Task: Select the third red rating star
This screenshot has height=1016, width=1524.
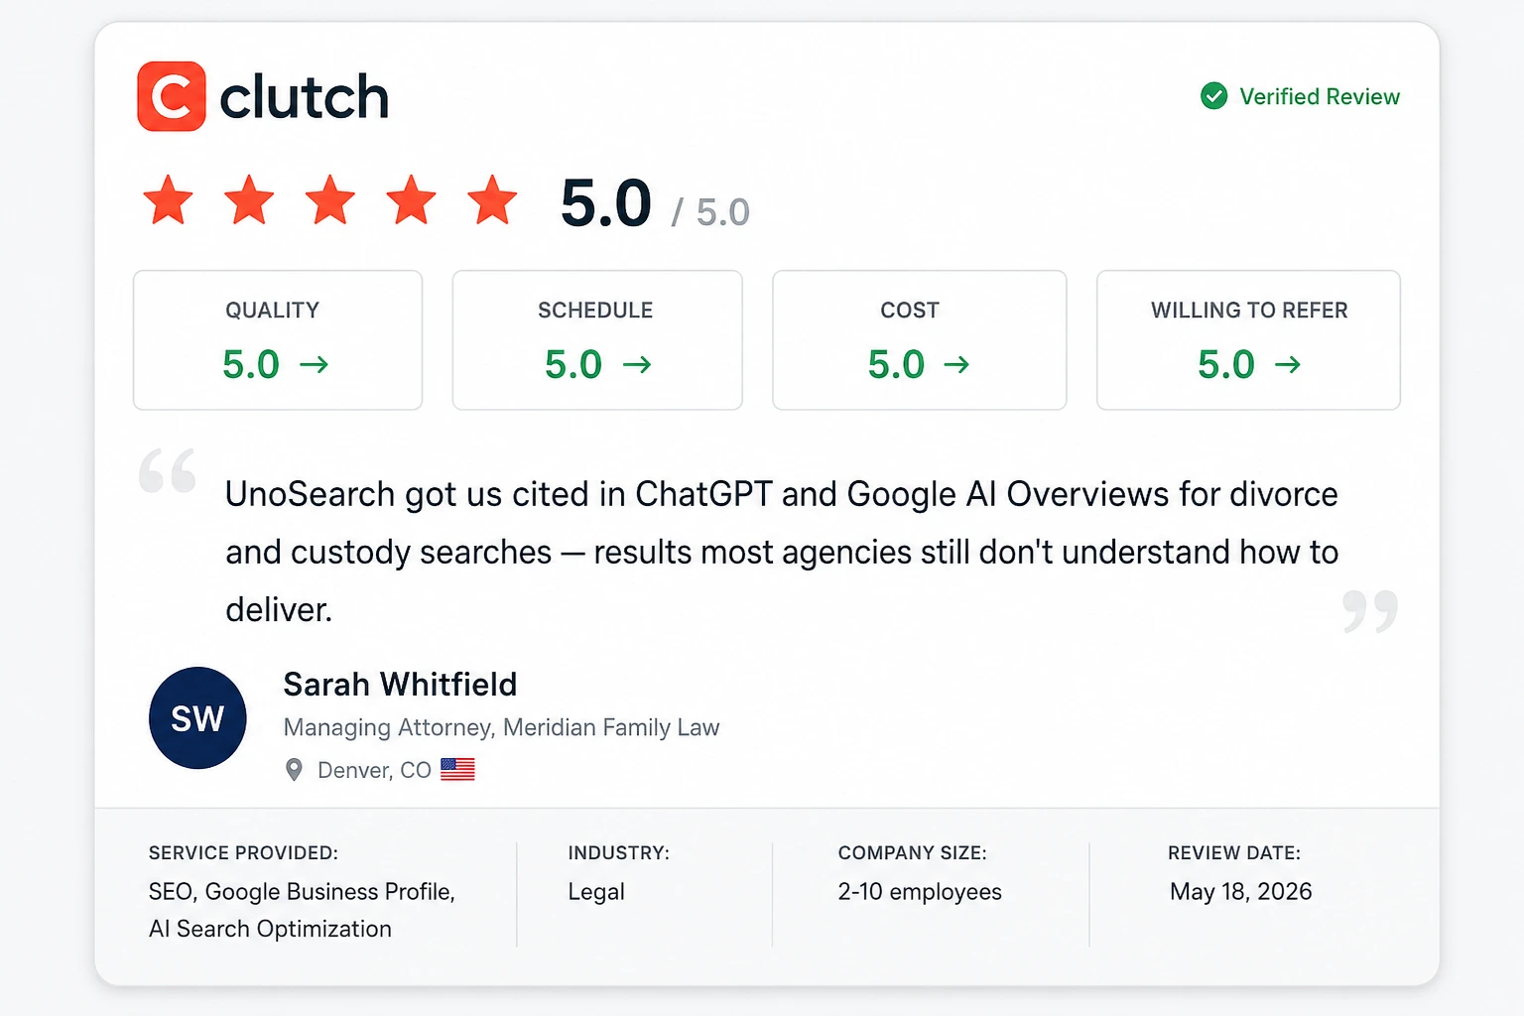Action: [x=330, y=199]
